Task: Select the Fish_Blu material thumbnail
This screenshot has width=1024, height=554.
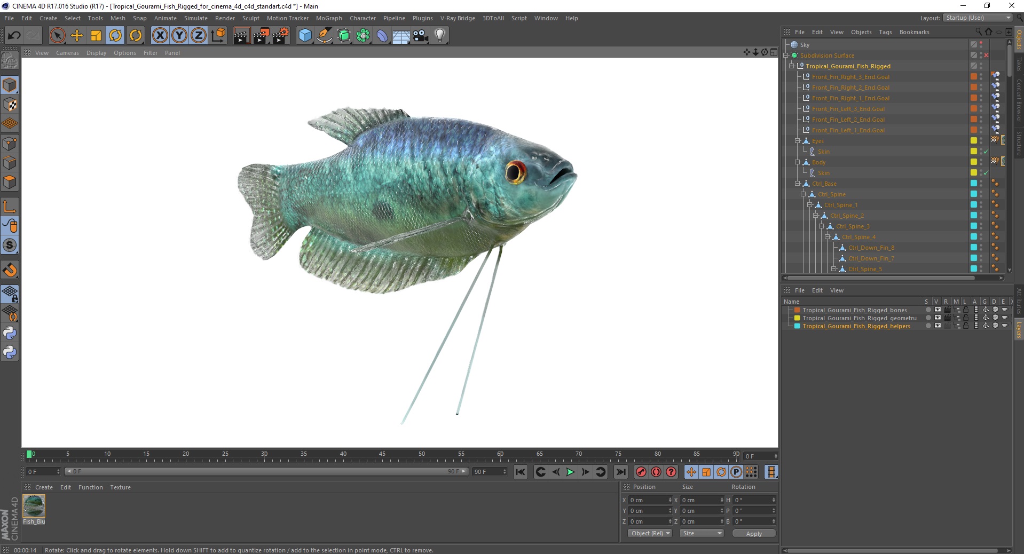Action: tap(34, 506)
